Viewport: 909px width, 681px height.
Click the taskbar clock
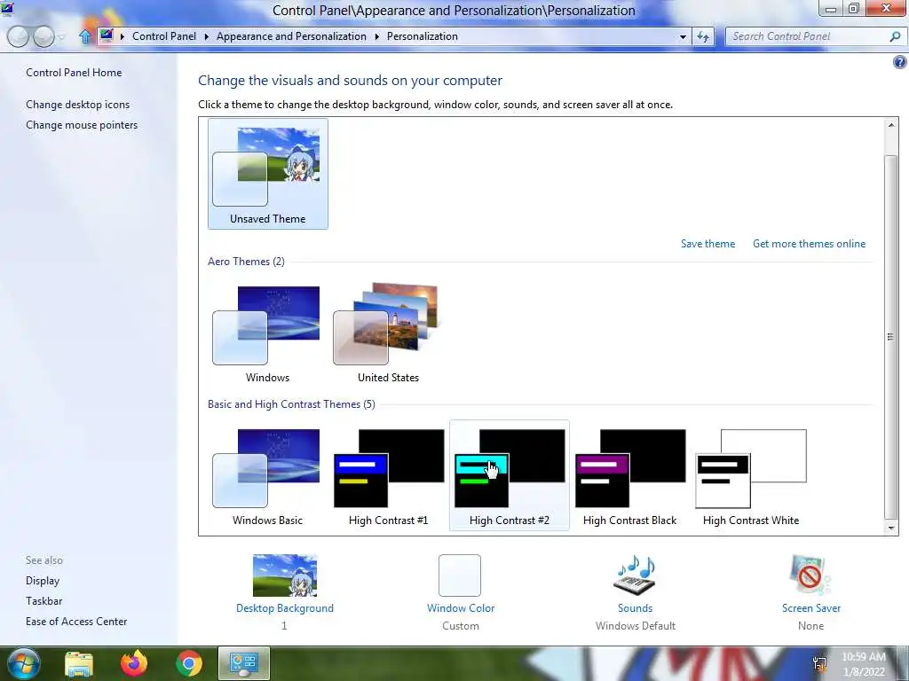(x=864, y=664)
